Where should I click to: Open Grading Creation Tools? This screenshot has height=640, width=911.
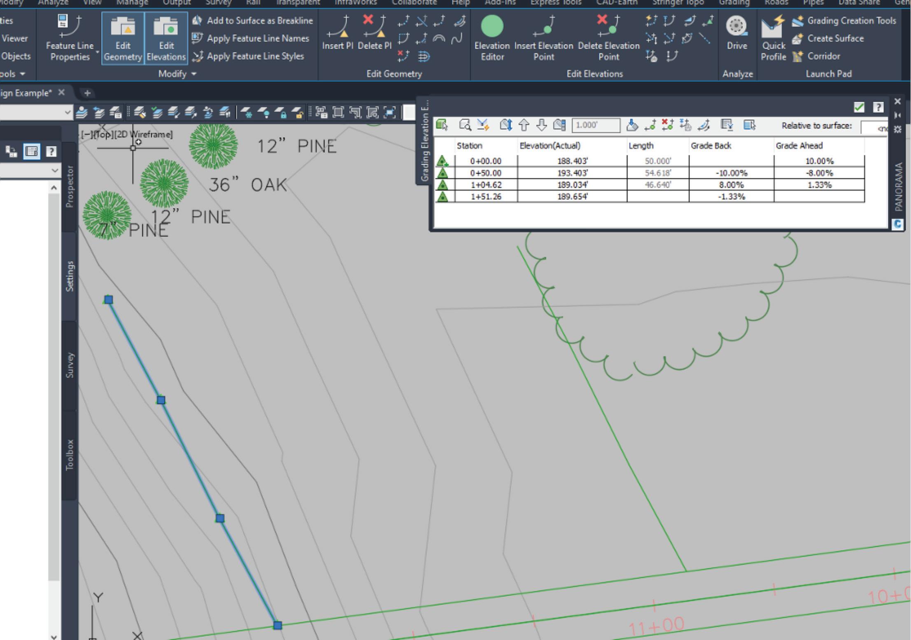[844, 21]
